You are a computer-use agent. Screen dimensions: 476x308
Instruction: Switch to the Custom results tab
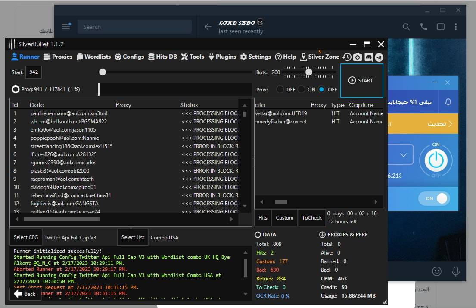[284, 218]
